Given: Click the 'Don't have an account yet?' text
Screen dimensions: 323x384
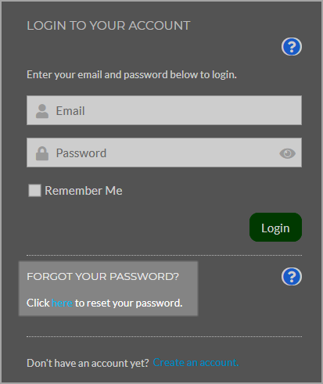Looking at the screenshot, I should click(88, 363).
